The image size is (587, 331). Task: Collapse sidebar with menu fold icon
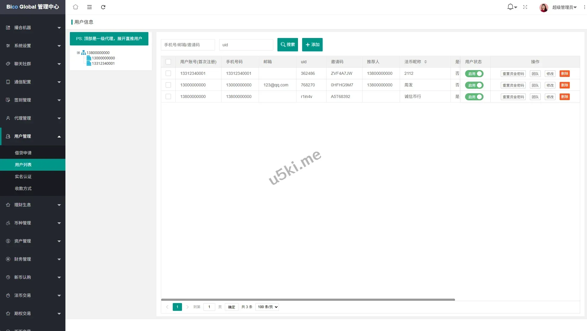coord(89,7)
